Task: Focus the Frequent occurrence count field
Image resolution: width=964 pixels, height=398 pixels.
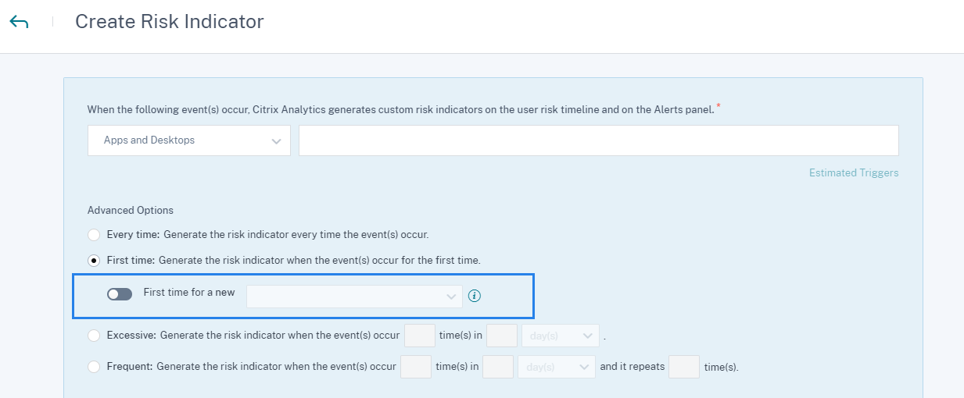Action: 416,366
